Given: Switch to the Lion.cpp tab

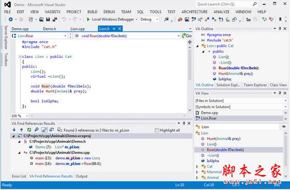Looking at the screenshot, I should pyautogui.click(x=78, y=29).
